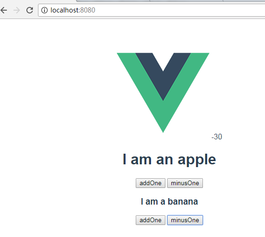Increment using addOne below the apple heading
This screenshot has height=237, width=265.
click(x=151, y=183)
